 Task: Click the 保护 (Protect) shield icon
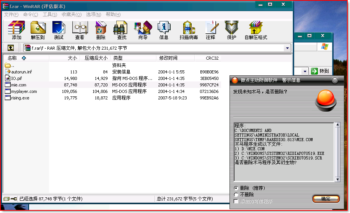coord(231,28)
